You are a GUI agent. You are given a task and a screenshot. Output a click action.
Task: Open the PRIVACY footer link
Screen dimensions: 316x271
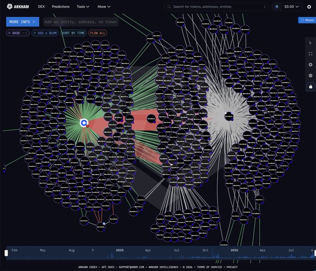click(x=232, y=267)
